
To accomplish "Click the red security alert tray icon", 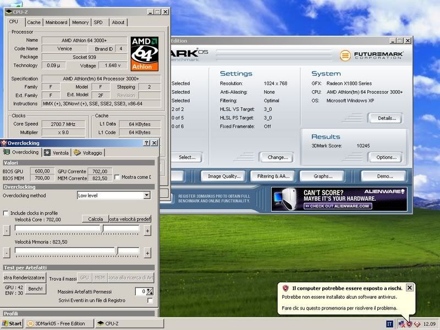I will pos(409,324).
